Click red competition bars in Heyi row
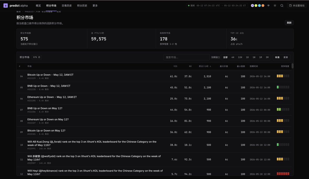Image resolution: width=309 pixels, height=179 pixels. pos(283,174)
